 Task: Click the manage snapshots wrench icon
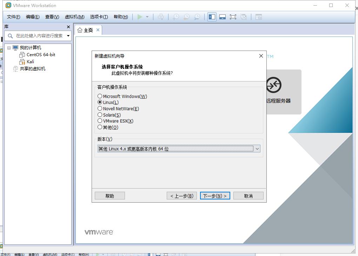click(197, 17)
